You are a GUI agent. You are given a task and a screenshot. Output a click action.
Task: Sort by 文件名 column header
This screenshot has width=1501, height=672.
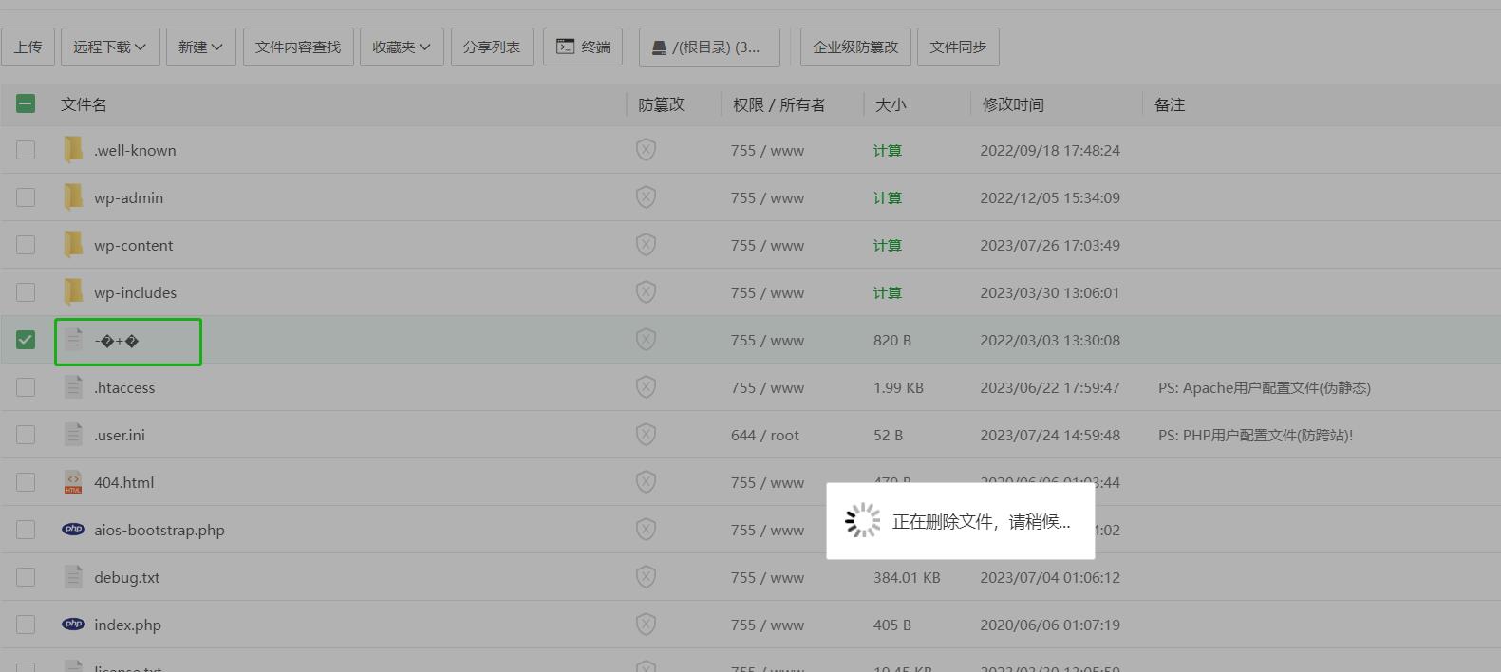coord(84,104)
